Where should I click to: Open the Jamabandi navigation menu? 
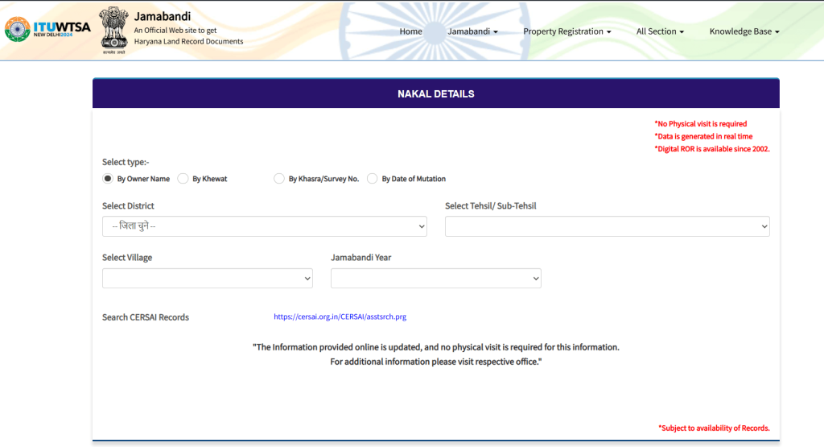472,31
